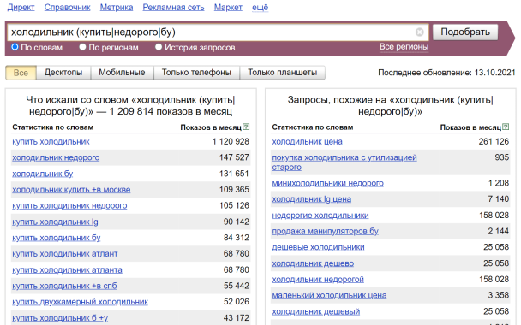Open 'купить двухкамерный холодильник' link
Image resolution: width=521 pixels, height=325 pixels.
pyautogui.click(x=80, y=302)
